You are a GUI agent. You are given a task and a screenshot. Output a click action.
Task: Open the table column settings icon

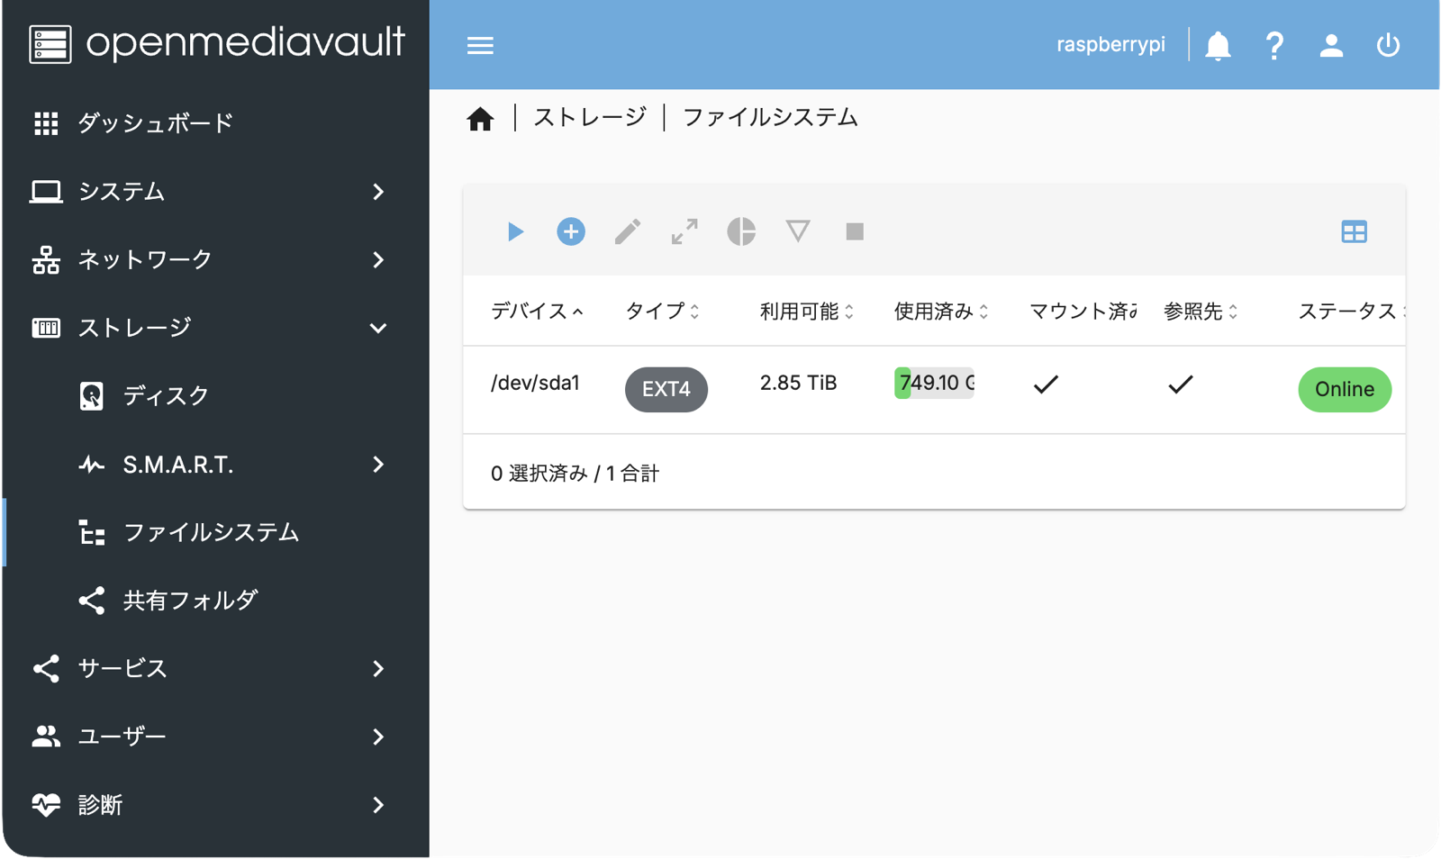[x=1354, y=232]
